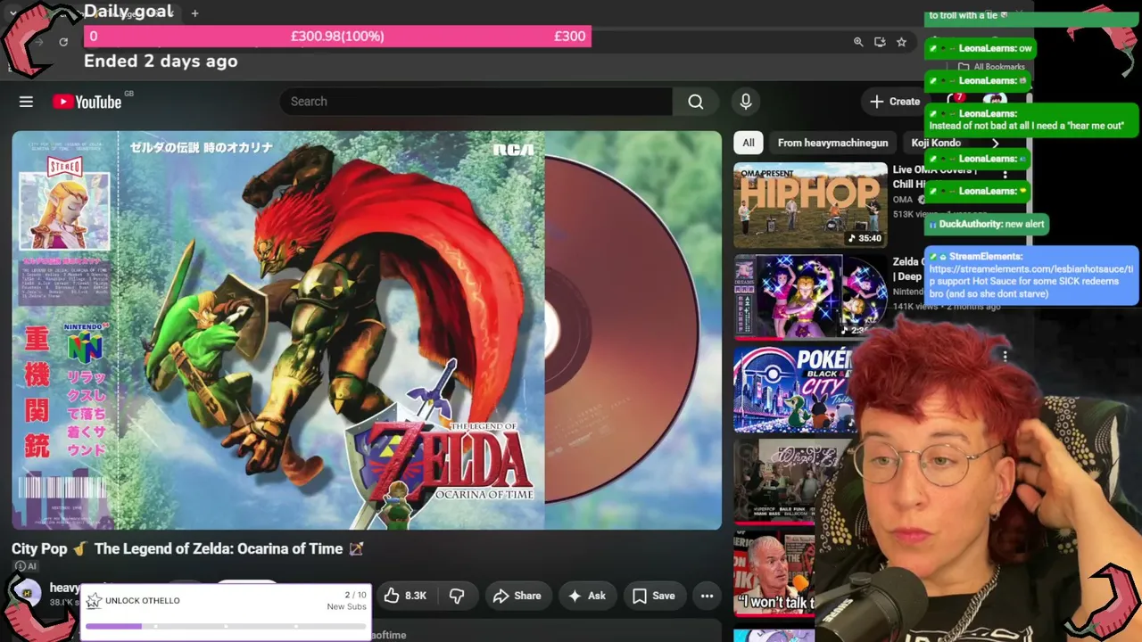Viewport: 1142px width, 642px height.
Task: Click the install app icon in address bar
Action: pyautogui.click(x=880, y=42)
